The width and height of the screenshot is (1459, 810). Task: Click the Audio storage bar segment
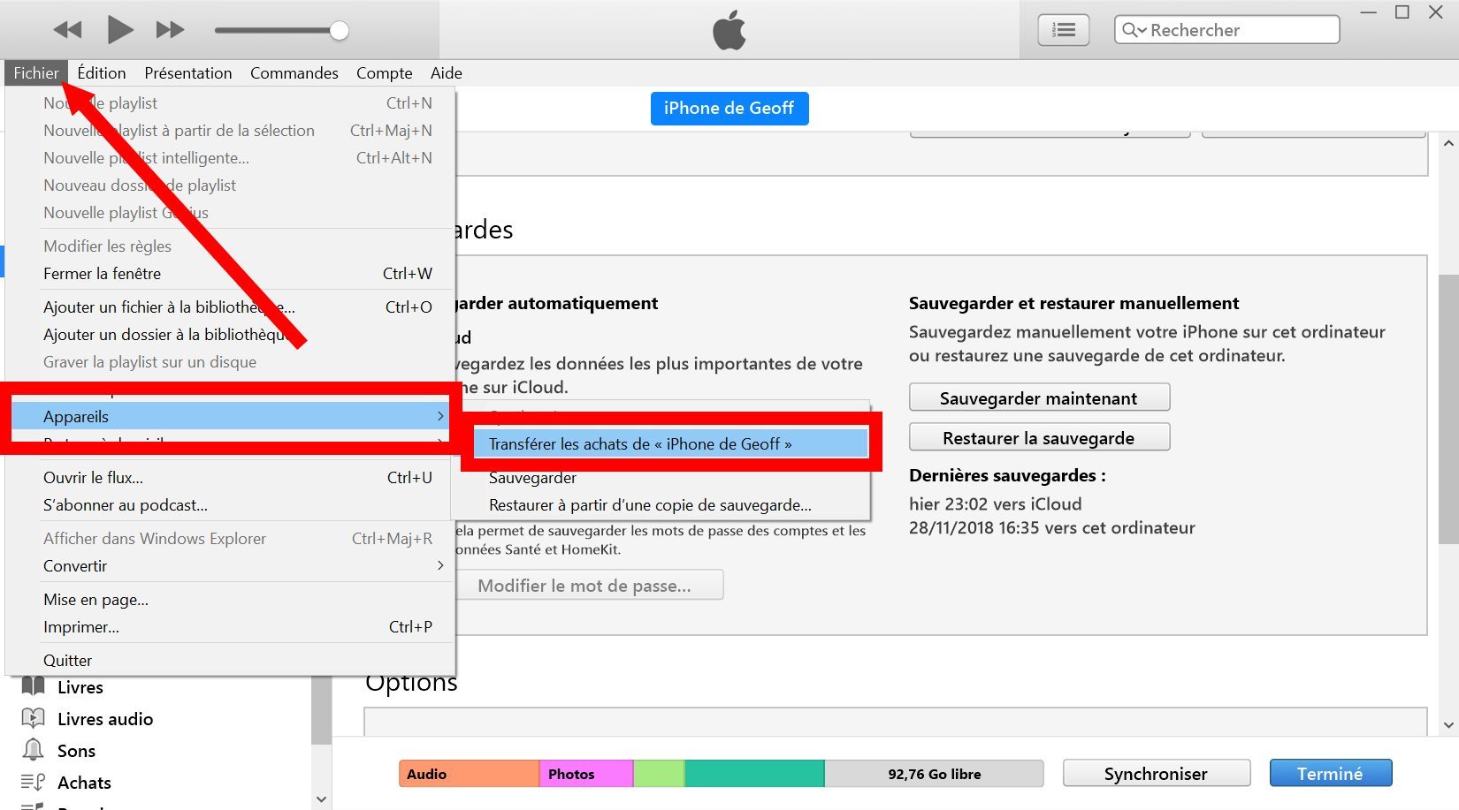(x=469, y=774)
